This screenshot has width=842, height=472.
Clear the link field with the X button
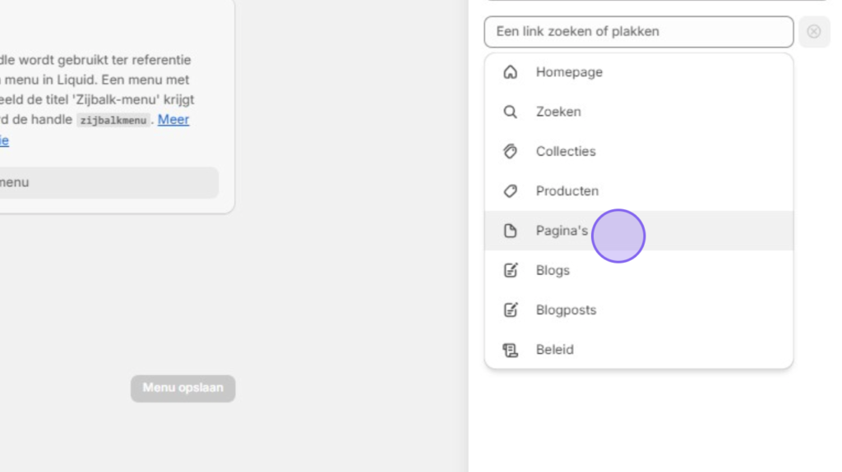click(x=814, y=32)
